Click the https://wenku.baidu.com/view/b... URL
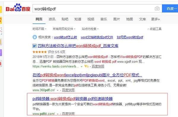This screenshot has width=178, height=117. point(56,66)
